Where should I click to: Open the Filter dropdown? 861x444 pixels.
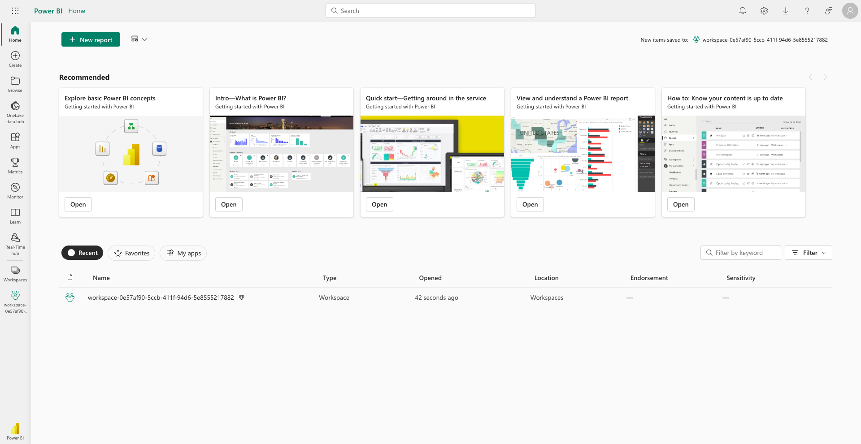pos(809,253)
